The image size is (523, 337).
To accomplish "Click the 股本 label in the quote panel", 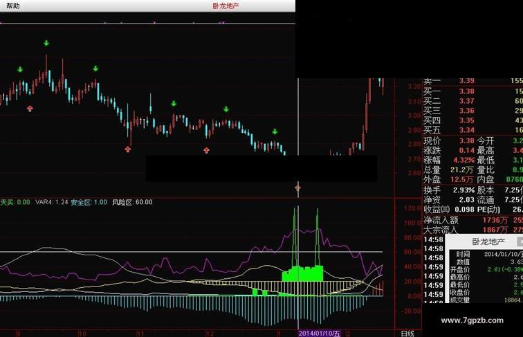I will click(x=486, y=190).
